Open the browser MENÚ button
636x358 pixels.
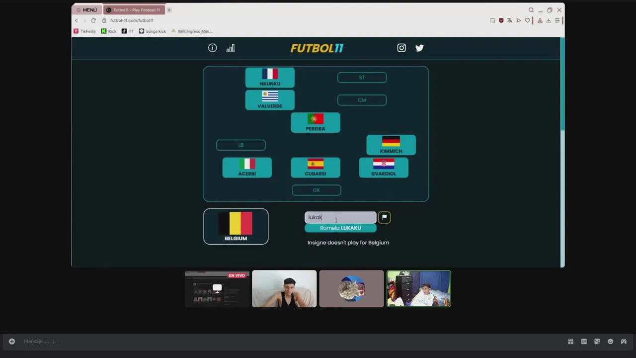coord(87,10)
